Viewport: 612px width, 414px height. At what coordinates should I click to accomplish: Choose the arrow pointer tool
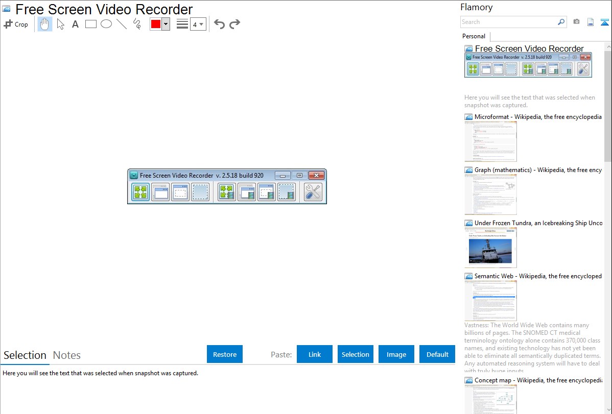click(60, 24)
